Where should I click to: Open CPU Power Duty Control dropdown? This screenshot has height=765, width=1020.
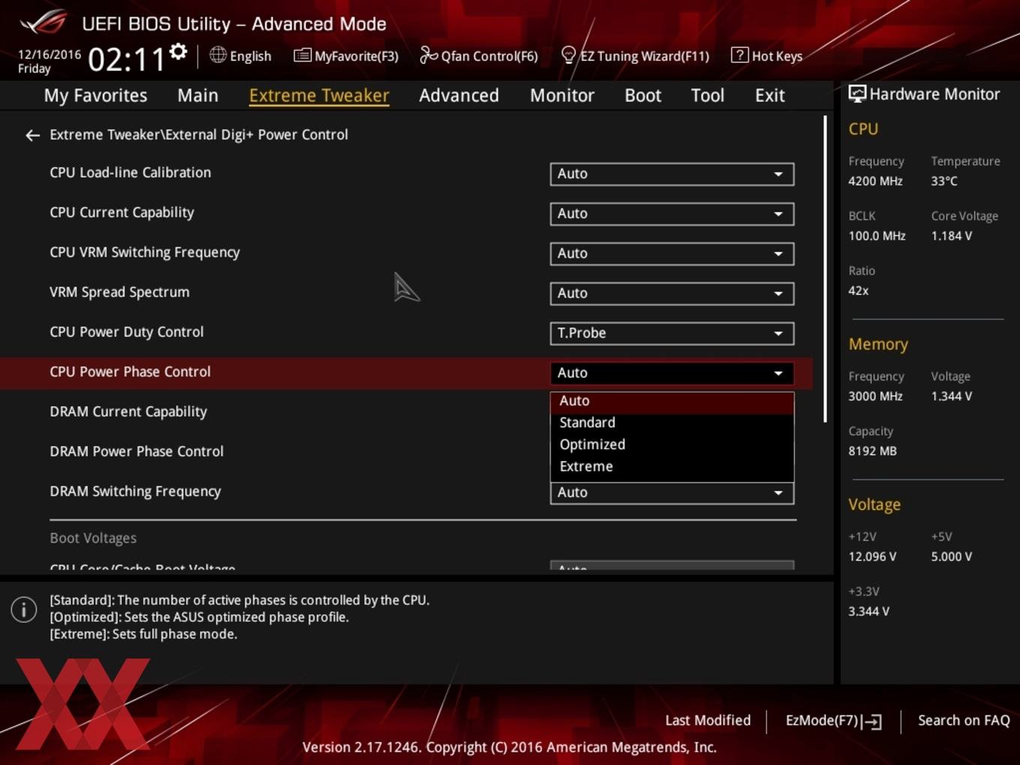tap(672, 333)
